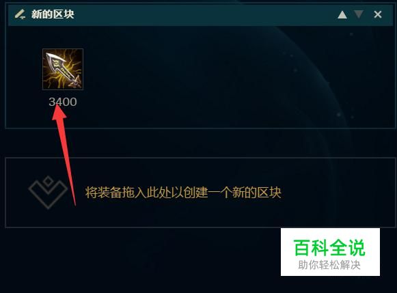Move the block down with the down triangle

point(359,14)
